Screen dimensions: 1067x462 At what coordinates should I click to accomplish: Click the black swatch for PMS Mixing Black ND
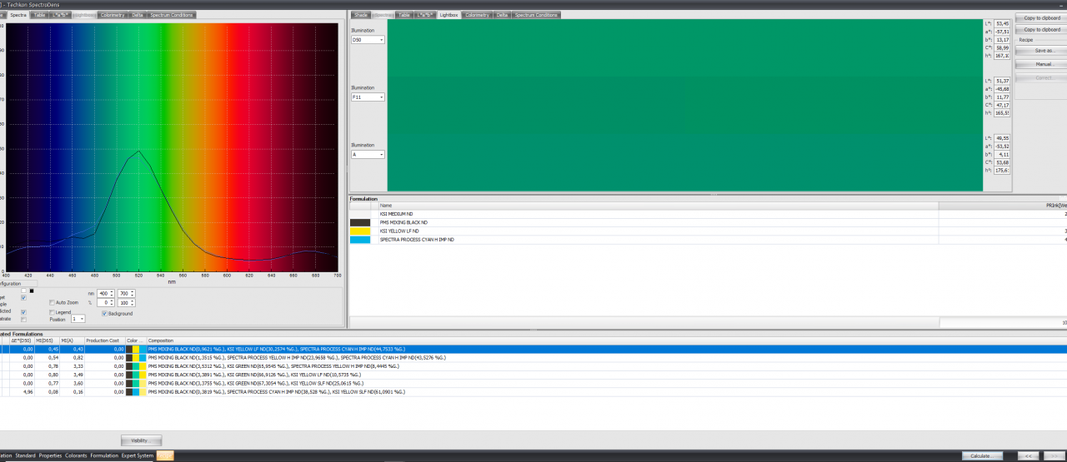[x=360, y=222]
